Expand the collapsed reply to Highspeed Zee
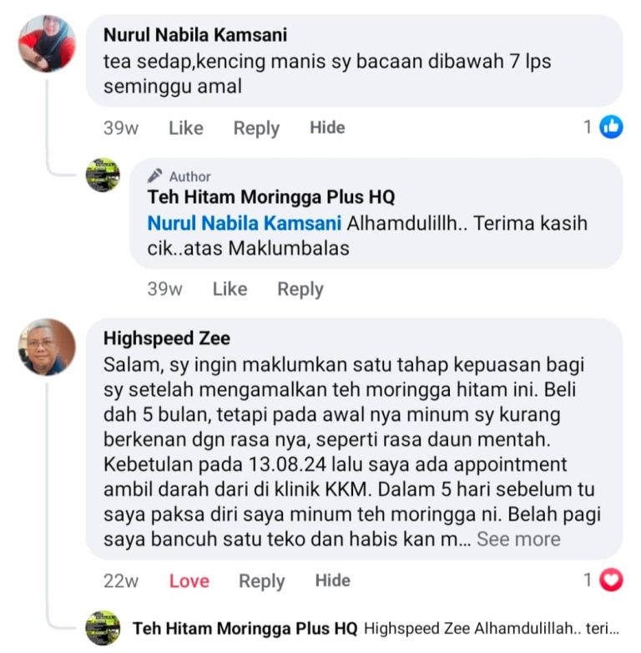Screen dimensions: 641x653 [x=376, y=629]
